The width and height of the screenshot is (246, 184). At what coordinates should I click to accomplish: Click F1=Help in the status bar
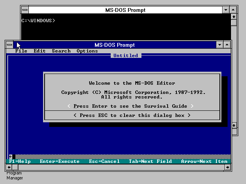20,161
